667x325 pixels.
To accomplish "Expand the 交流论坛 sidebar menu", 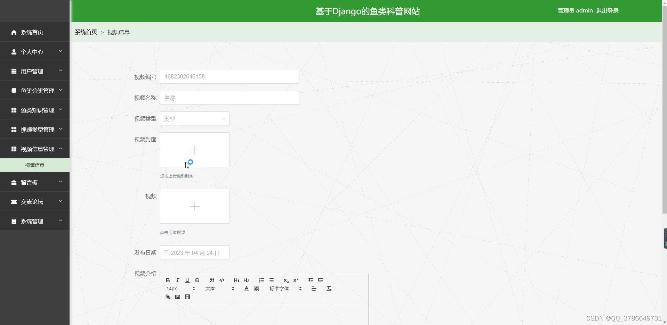I will [x=35, y=202].
